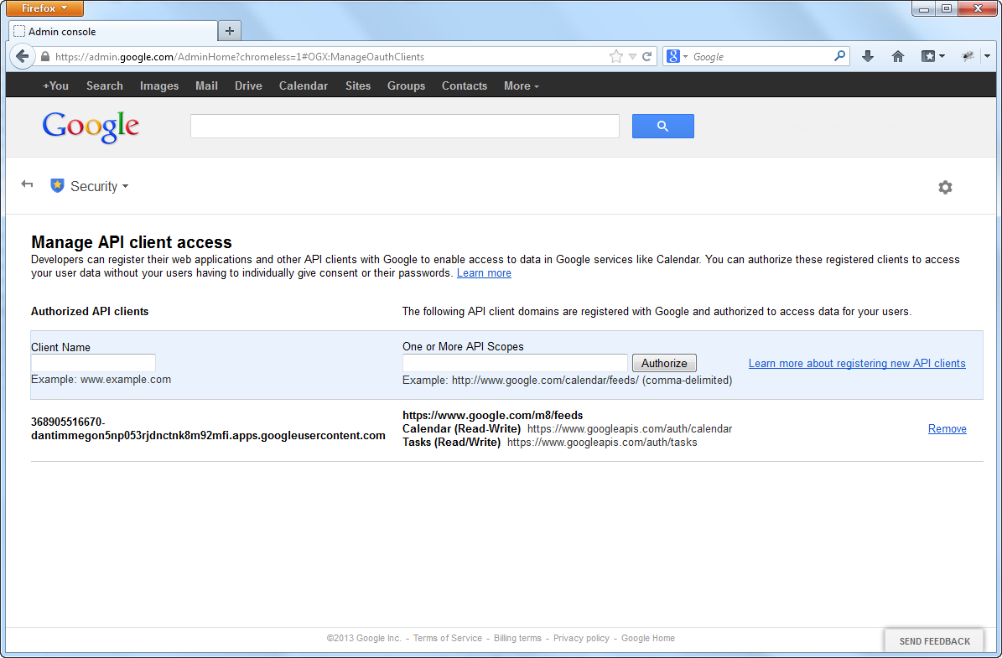Screen dimensions: 1002x658
Task: Open Privacy policy footer link
Action: 582,638
